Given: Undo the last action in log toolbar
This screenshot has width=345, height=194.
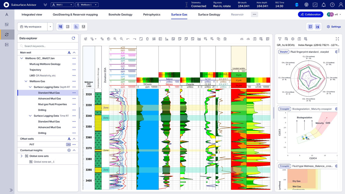Looking at the screenshot, I should coord(128,39).
